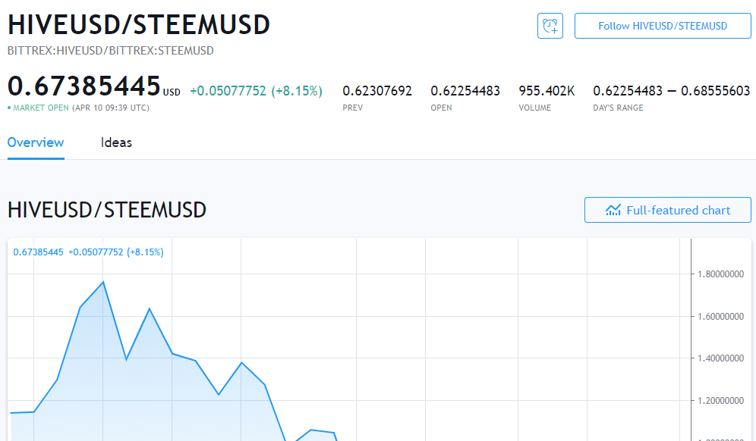The height and width of the screenshot is (441, 756).
Task: Click the alarm clock add-alert icon
Action: pos(550,26)
